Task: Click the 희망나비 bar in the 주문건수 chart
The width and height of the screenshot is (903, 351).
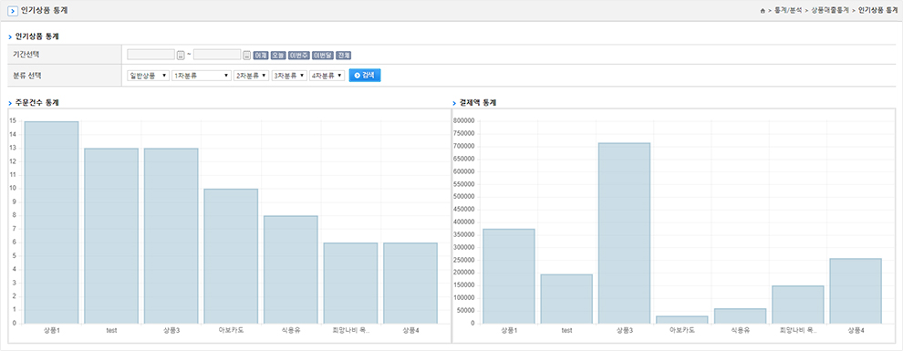Action: (351, 284)
